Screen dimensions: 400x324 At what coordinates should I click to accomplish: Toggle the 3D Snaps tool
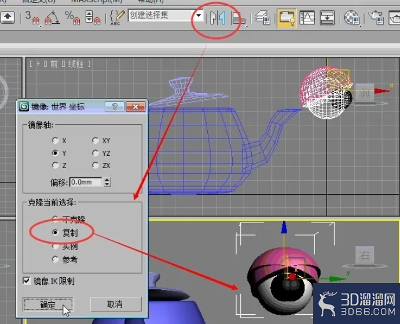(x=32, y=17)
